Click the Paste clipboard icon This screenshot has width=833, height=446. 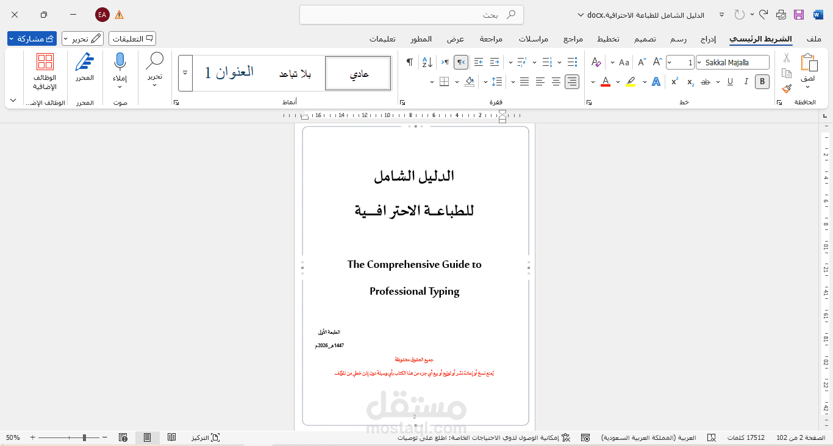pyautogui.click(x=809, y=62)
